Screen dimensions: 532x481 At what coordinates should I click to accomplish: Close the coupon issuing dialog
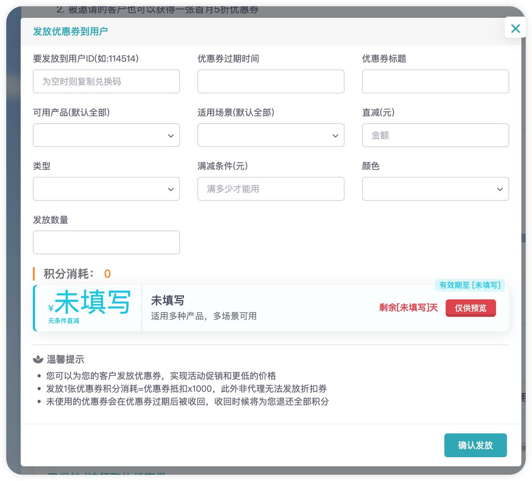pyautogui.click(x=515, y=28)
